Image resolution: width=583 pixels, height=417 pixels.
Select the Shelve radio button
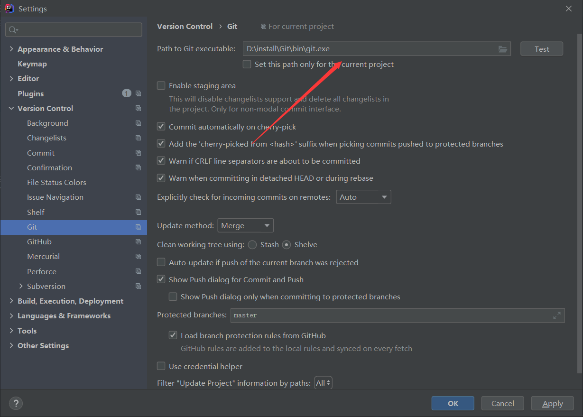[287, 245]
